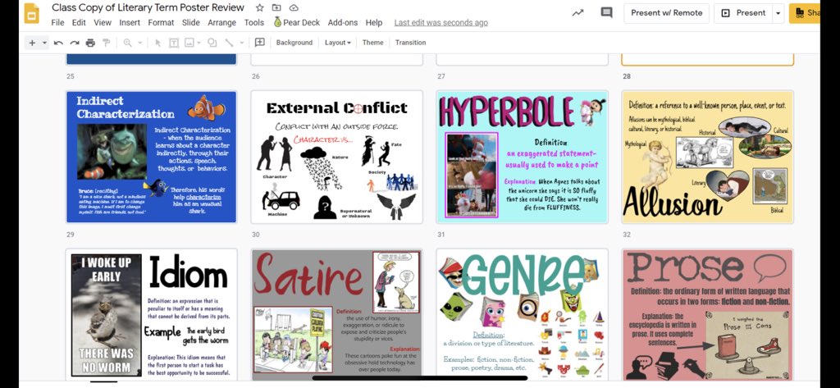The height and width of the screenshot is (388, 840).
Task: Redo the last action
Action: coord(75,43)
